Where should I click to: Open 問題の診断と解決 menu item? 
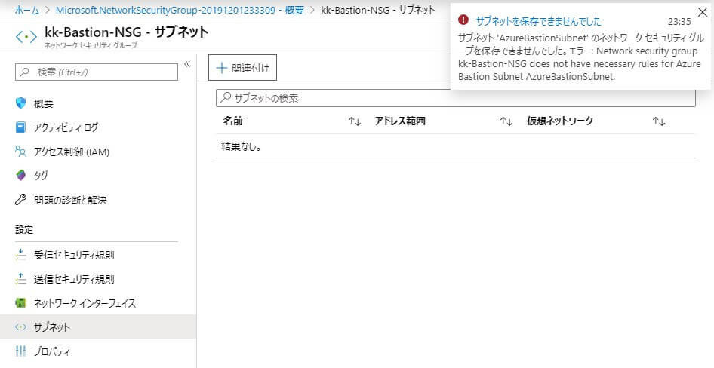point(70,200)
